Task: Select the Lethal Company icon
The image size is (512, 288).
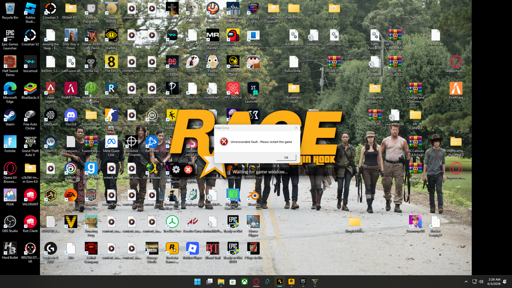Action: 91,253
